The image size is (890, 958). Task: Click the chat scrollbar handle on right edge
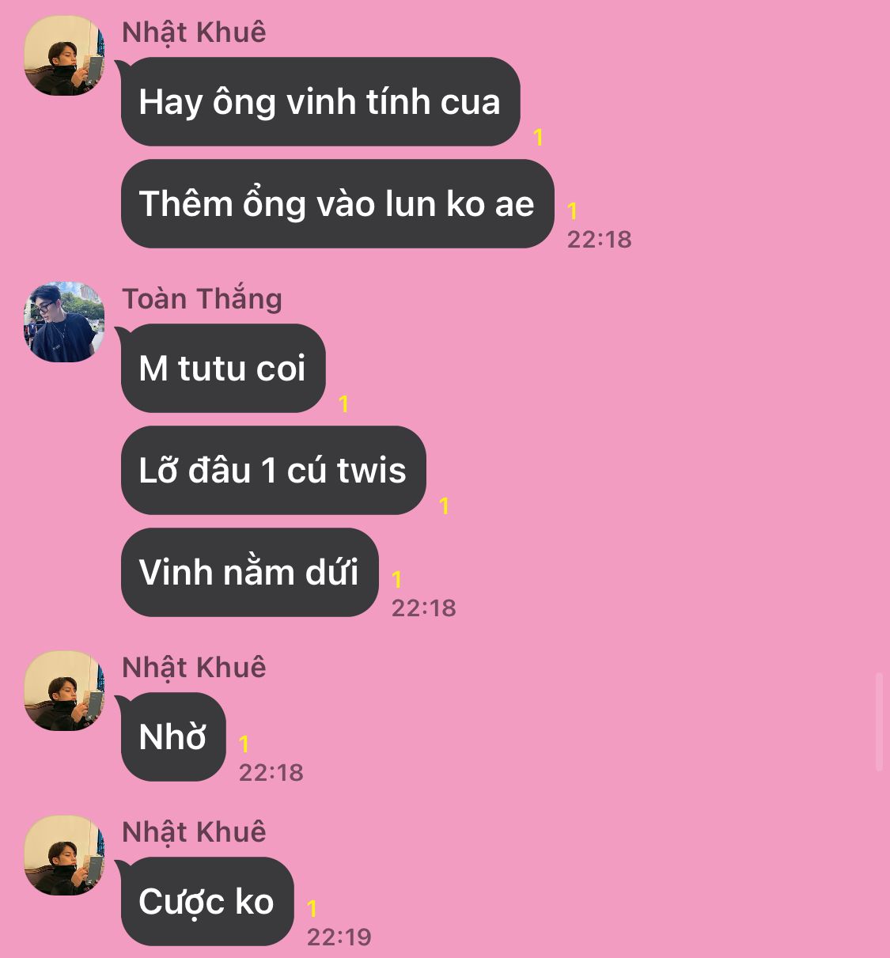pos(879,721)
